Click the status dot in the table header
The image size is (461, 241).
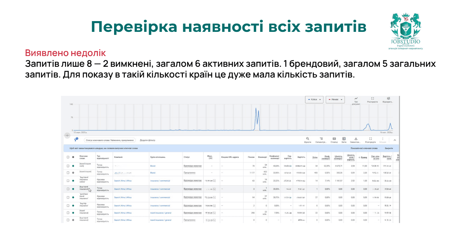tap(73, 157)
